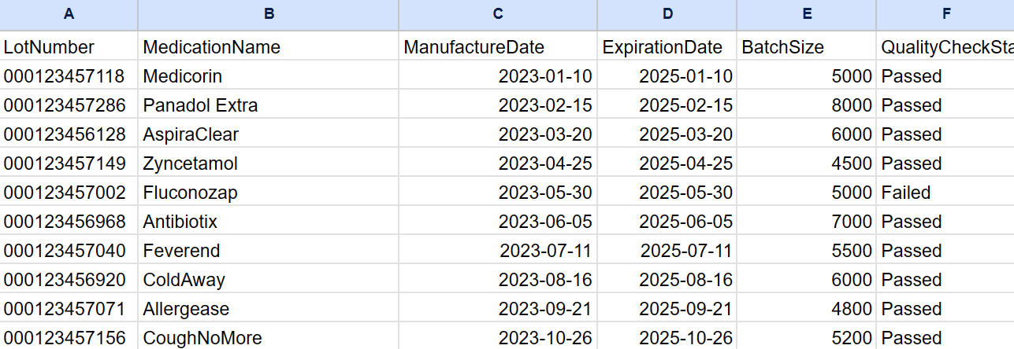
Task: Select column A header
Action: (x=69, y=13)
